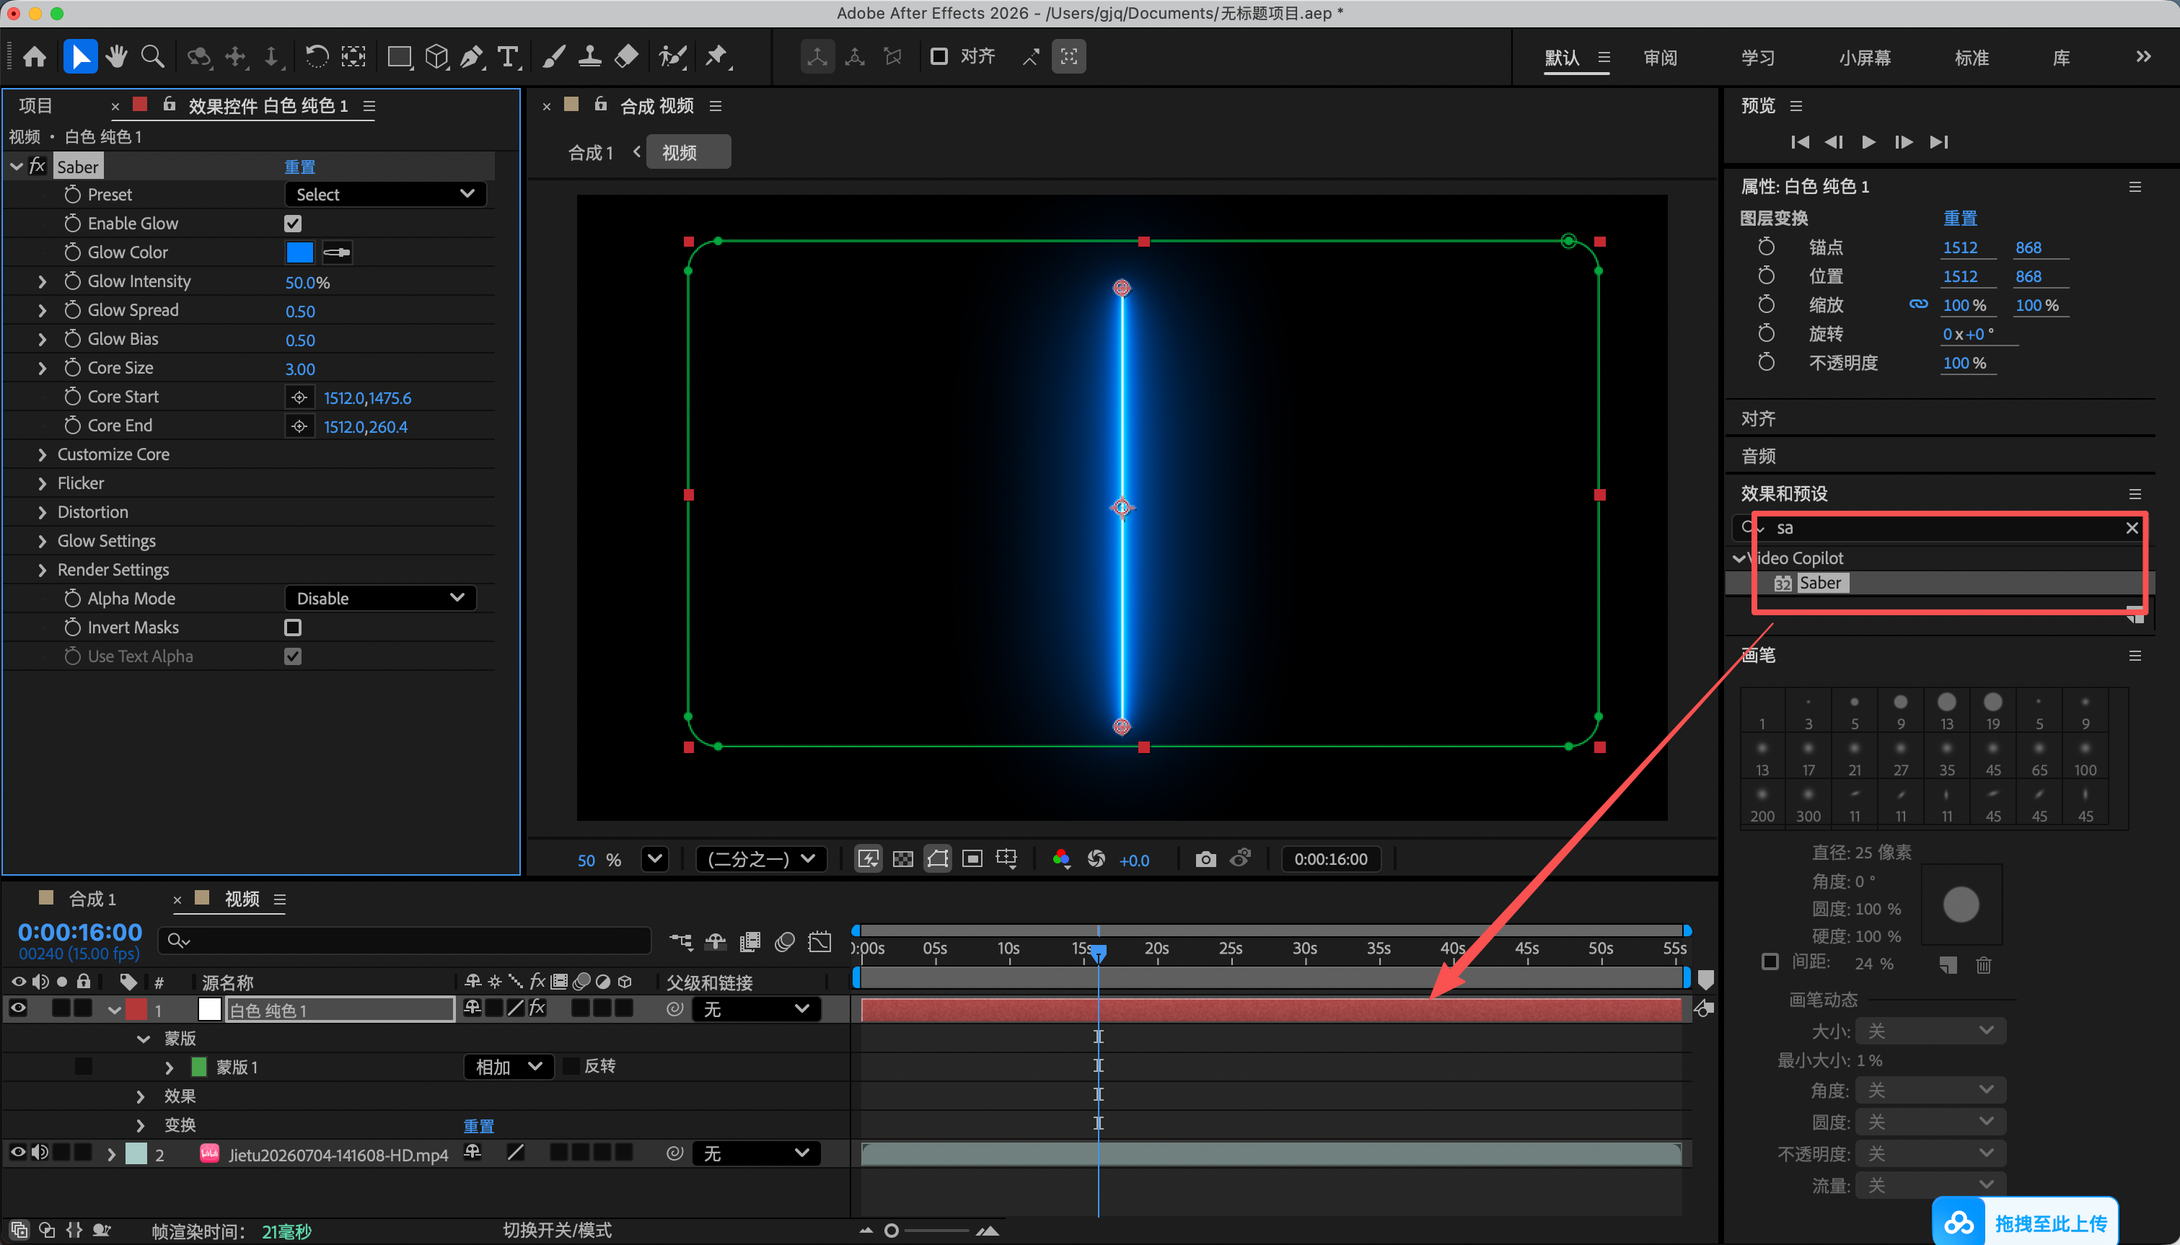Switch to 小屏幕 workspace
2180x1245 pixels.
[1865, 58]
